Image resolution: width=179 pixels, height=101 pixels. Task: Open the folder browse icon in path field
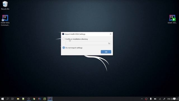[x=109, y=43]
